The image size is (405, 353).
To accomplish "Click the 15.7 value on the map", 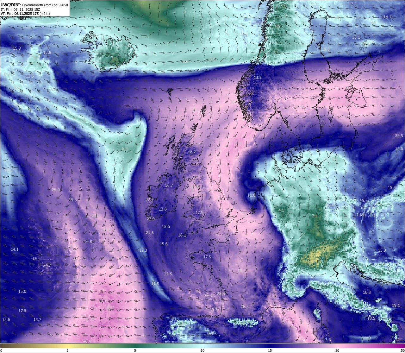I will (37, 320).
